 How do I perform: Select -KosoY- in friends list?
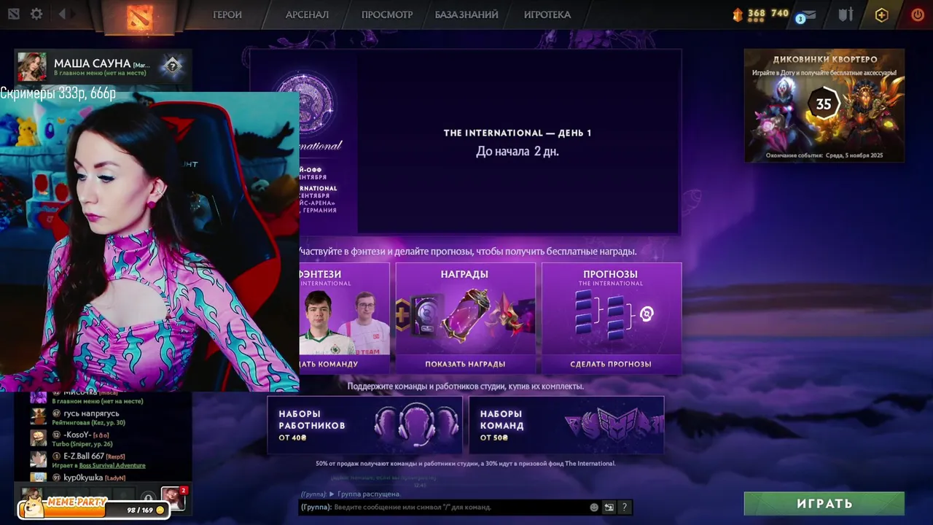coord(102,438)
